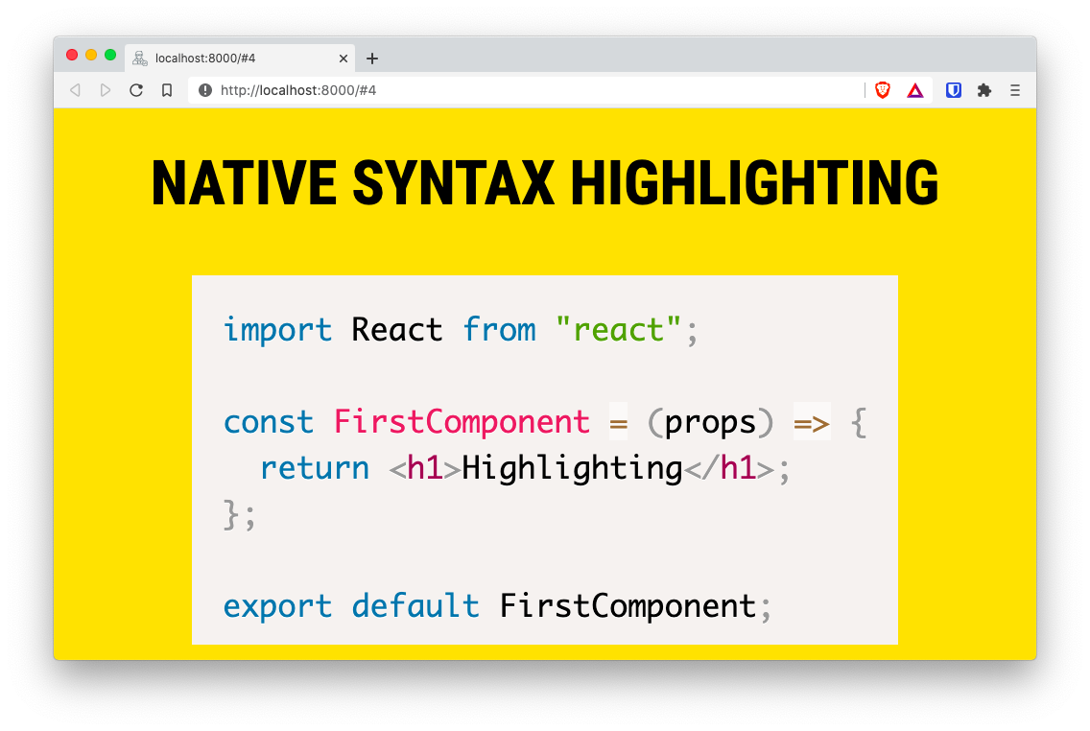Click the 'return' keyword in code
The width and height of the screenshot is (1090, 731).
(x=314, y=467)
